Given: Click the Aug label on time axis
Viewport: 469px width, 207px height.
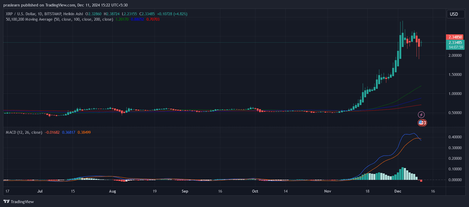Looking at the screenshot, I should tap(112, 191).
